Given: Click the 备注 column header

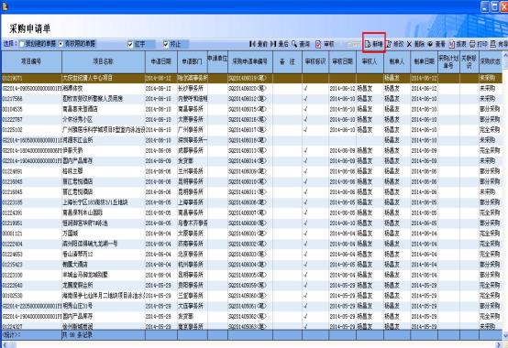Looking at the screenshot, I should pos(287,61).
